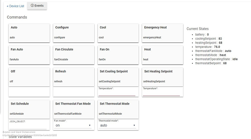Click the Refresh command tile

[73, 77]
